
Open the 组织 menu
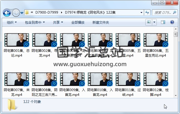point(12,22)
